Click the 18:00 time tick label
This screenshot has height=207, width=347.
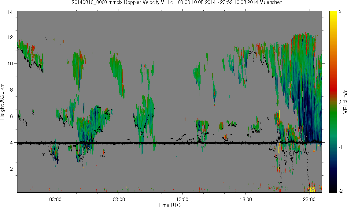coord(245,199)
